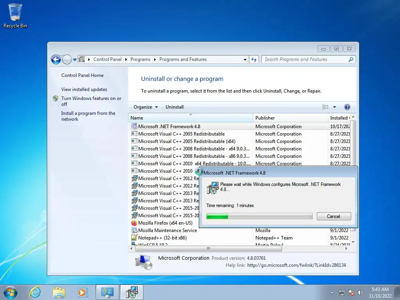The image size is (400, 300).
Task: Expand the address bar history dropdown
Action: (245, 60)
